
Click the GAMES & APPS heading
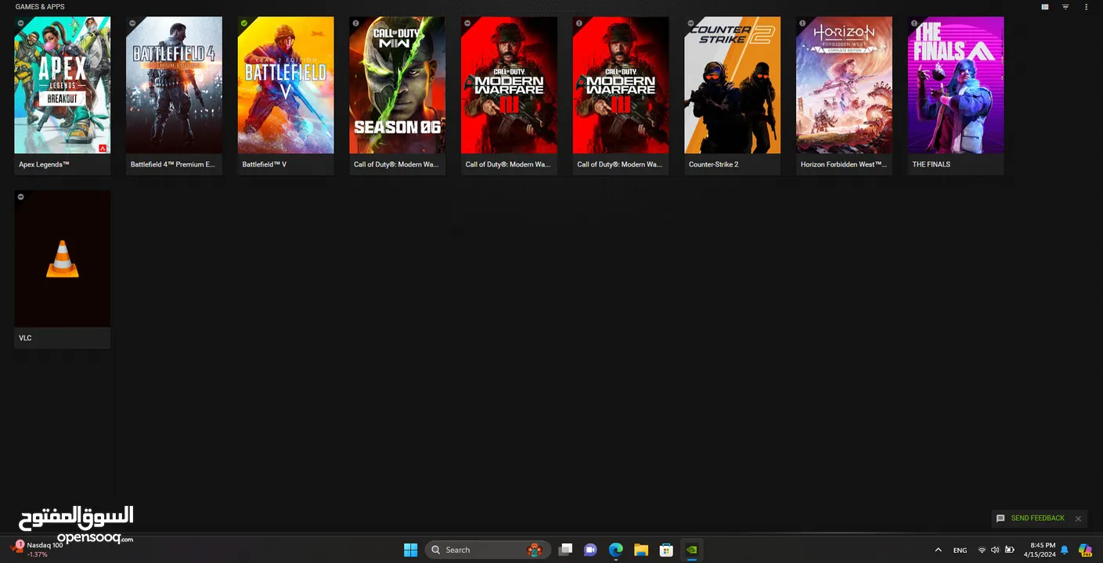(x=40, y=7)
